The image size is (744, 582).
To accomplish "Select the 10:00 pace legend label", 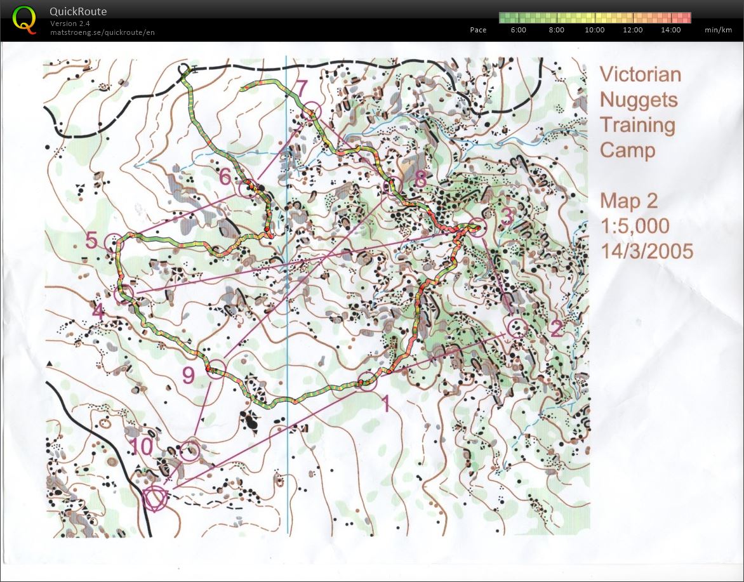I will tap(594, 30).
